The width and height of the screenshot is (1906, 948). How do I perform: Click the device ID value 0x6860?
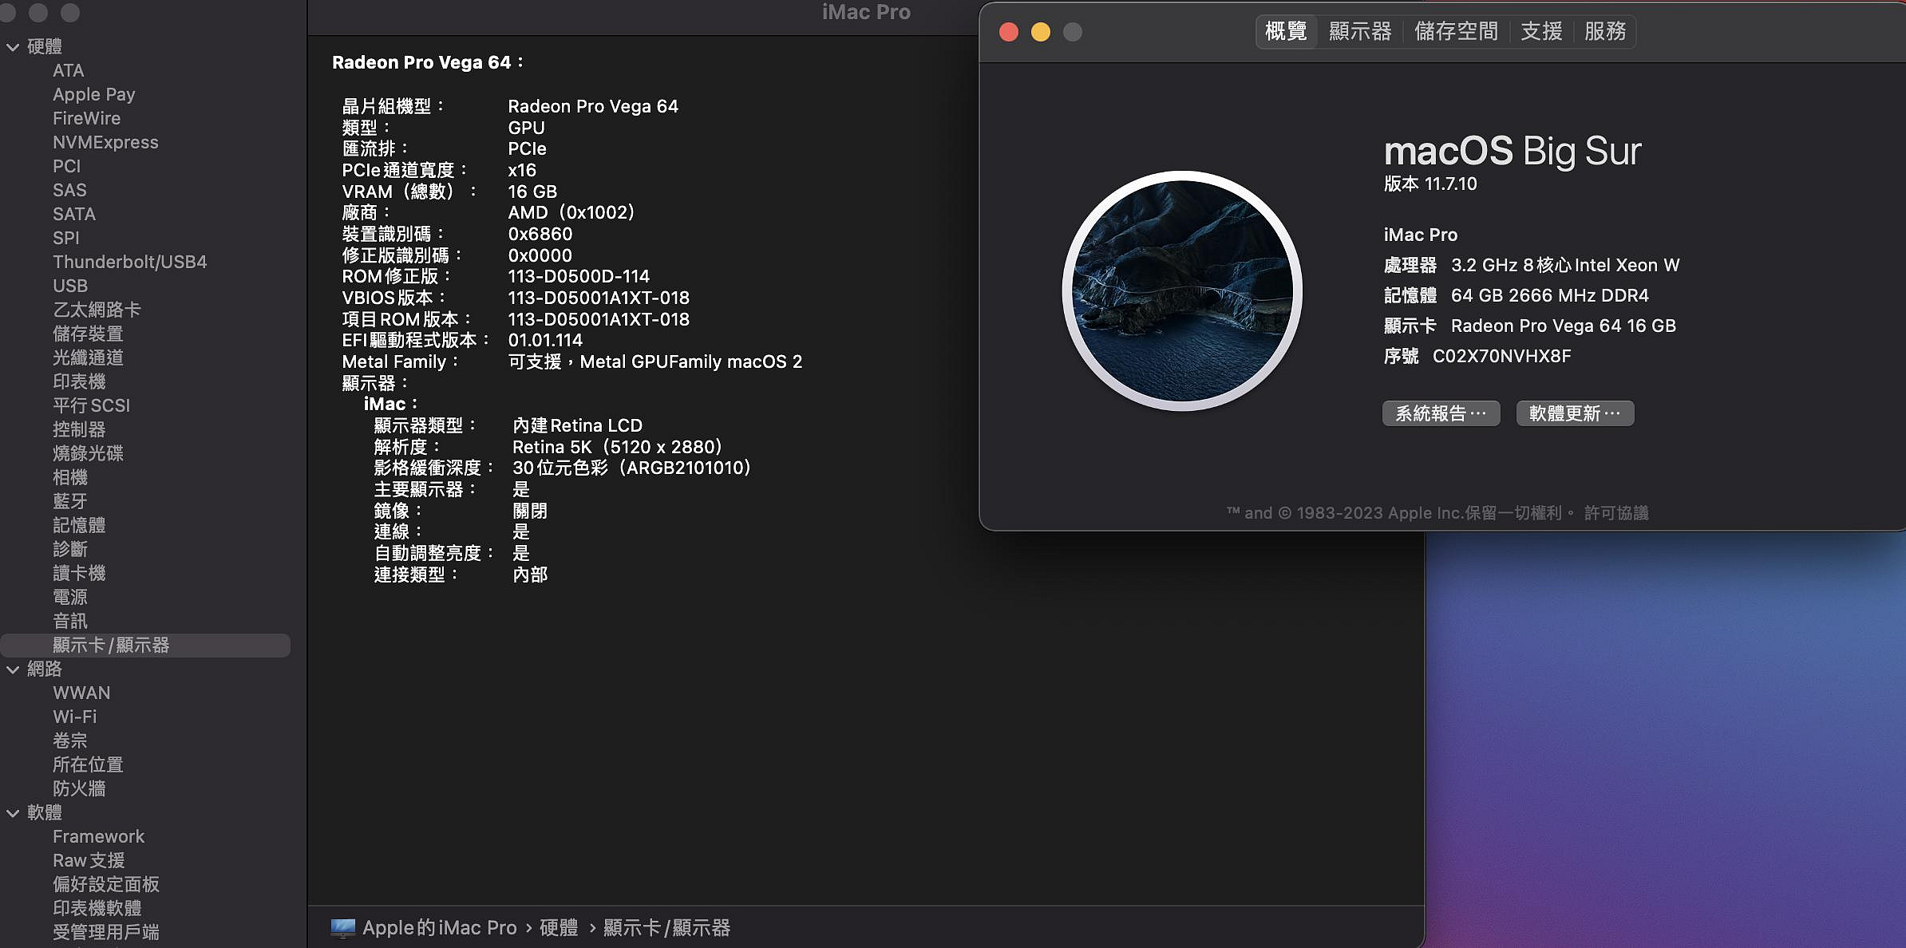(x=540, y=235)
